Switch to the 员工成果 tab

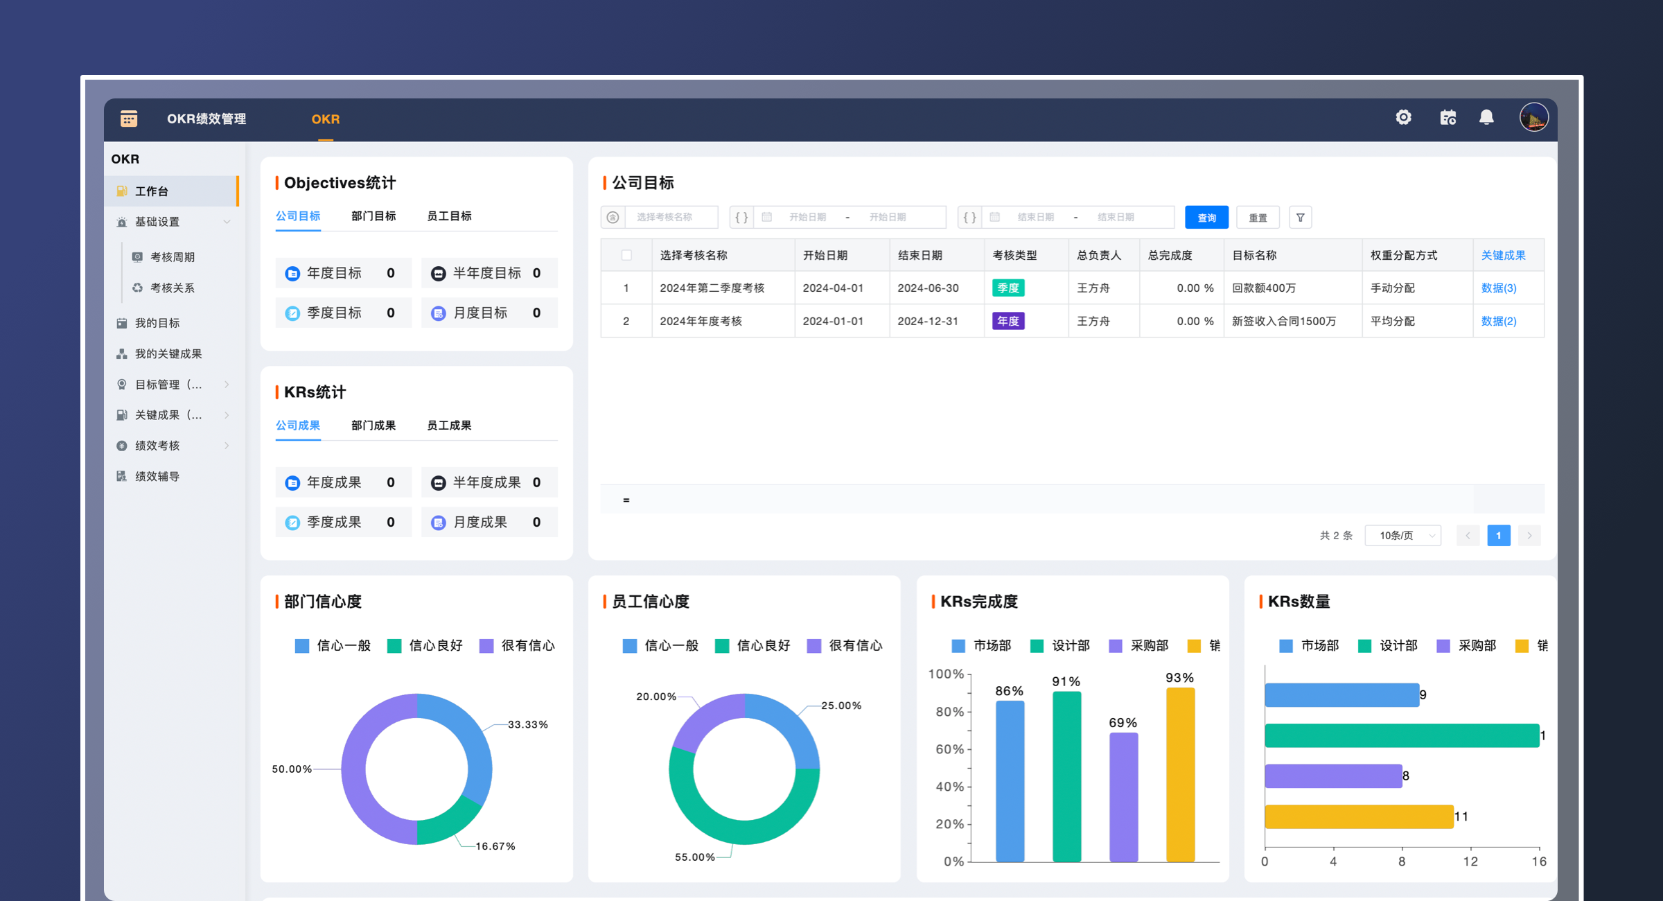449,425
